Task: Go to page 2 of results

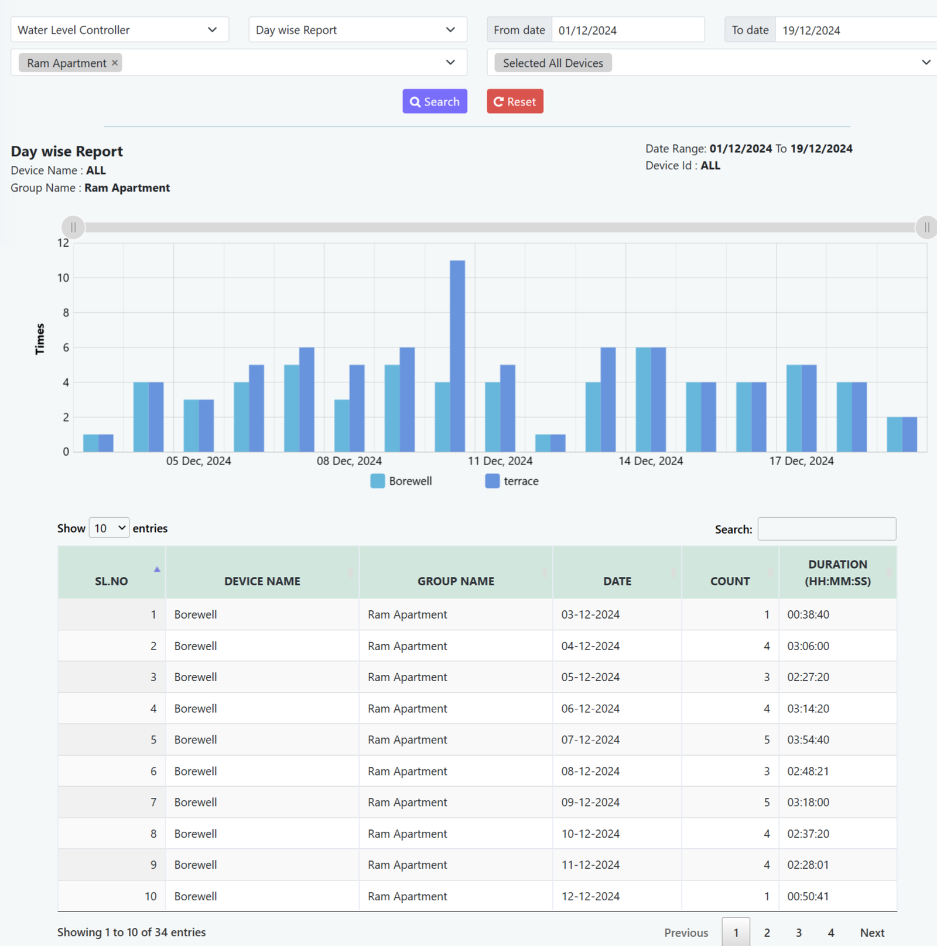Action: [767, 933]
